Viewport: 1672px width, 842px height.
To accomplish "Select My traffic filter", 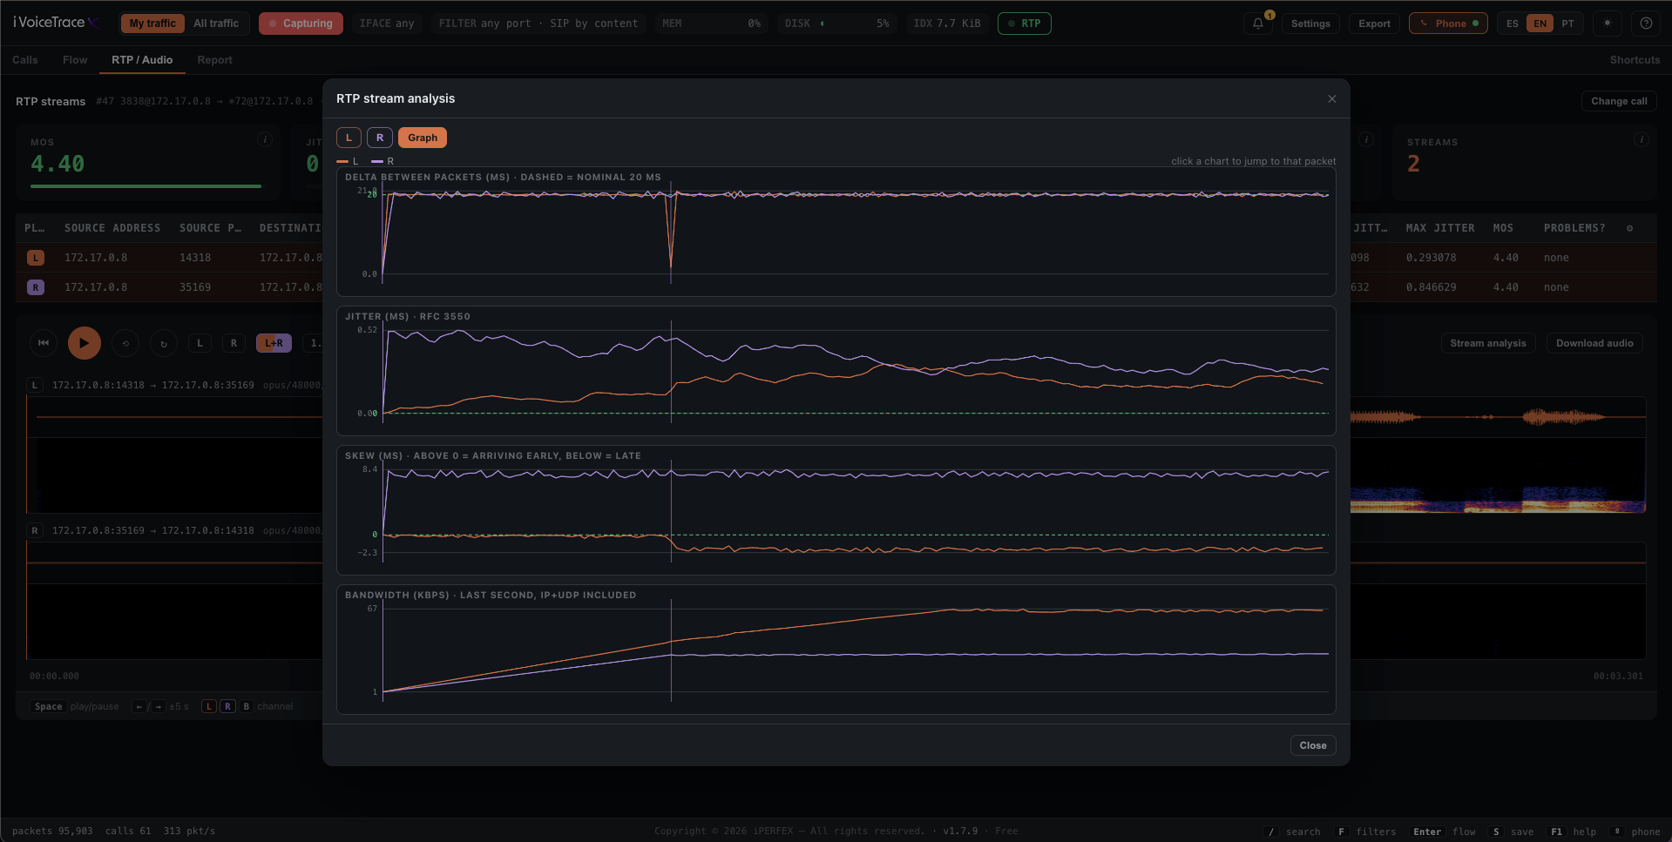I will coord(152,24).
